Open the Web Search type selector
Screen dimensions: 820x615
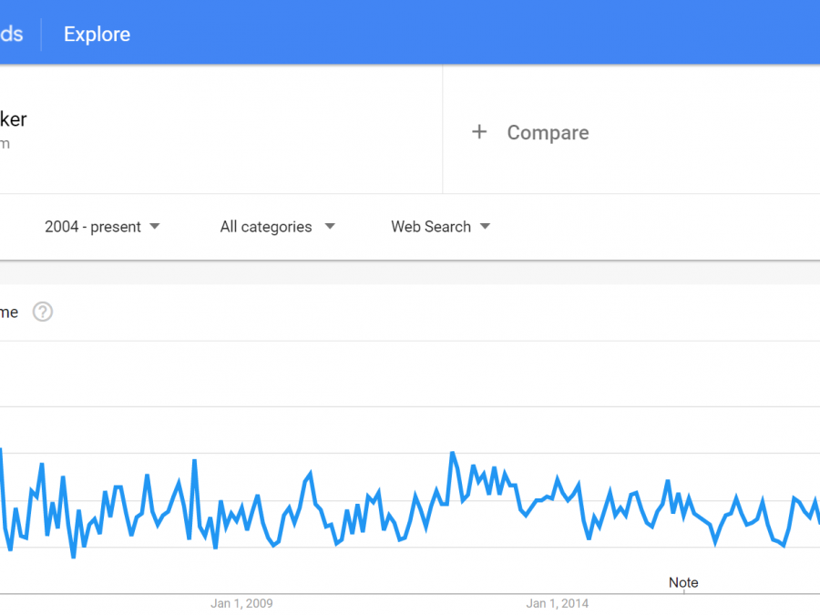tap(431, 227)
